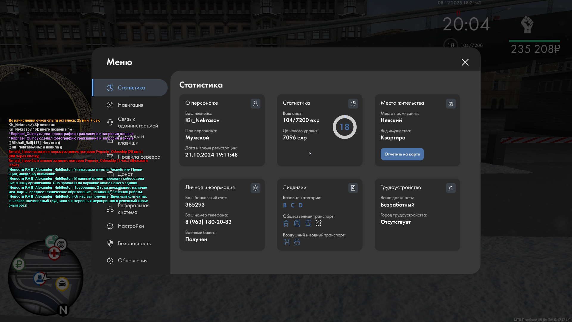Click the level 18 progress ring
The height and width of the screenshot is (322, 572).
(x=344, y=127)
